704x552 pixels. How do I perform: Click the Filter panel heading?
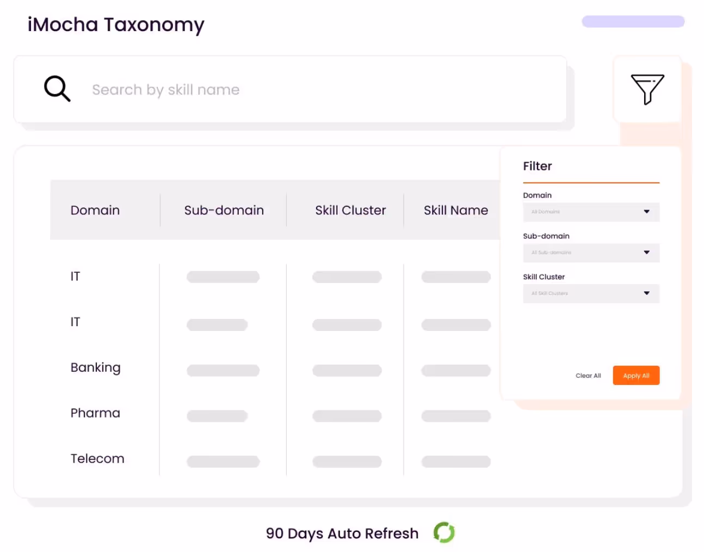[538, 166]
